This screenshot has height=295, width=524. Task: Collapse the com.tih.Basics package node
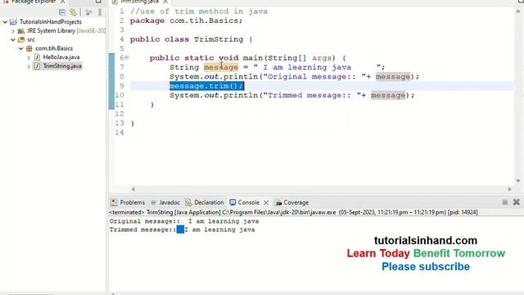click(21, 48)
